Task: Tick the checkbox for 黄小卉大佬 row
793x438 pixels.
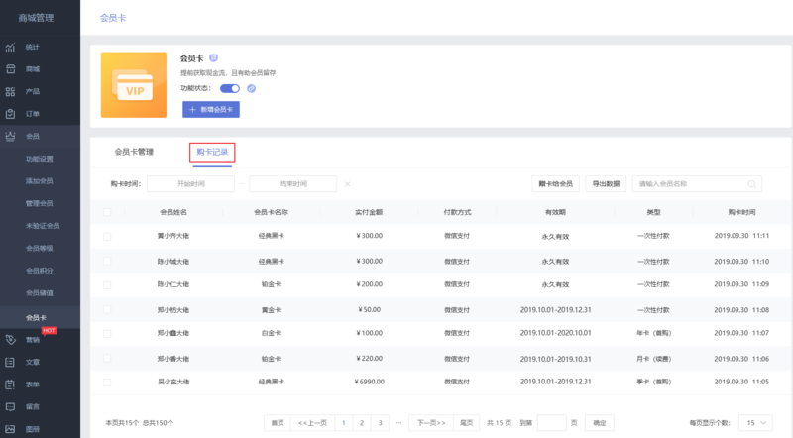Action: point(107,236)
